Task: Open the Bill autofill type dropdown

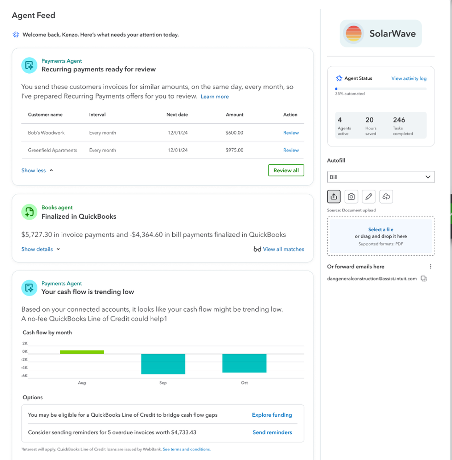Action: point(381,177)
